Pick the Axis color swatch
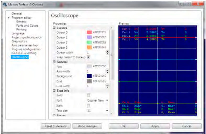 click(89, 66)
